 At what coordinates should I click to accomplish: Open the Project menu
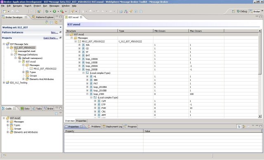(37, 6)
